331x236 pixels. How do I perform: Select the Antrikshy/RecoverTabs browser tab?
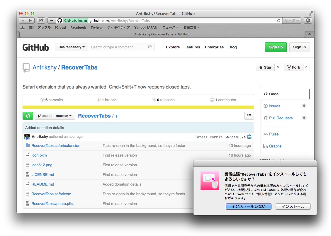[x=162, y=34]
